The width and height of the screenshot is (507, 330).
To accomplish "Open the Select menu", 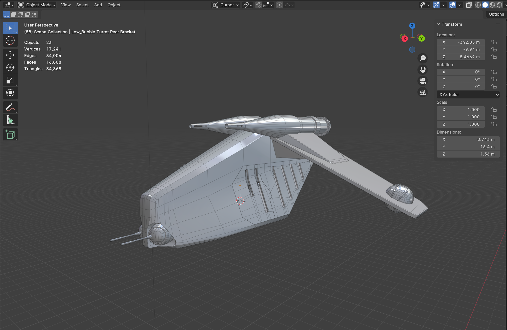I will click(82, 5).
